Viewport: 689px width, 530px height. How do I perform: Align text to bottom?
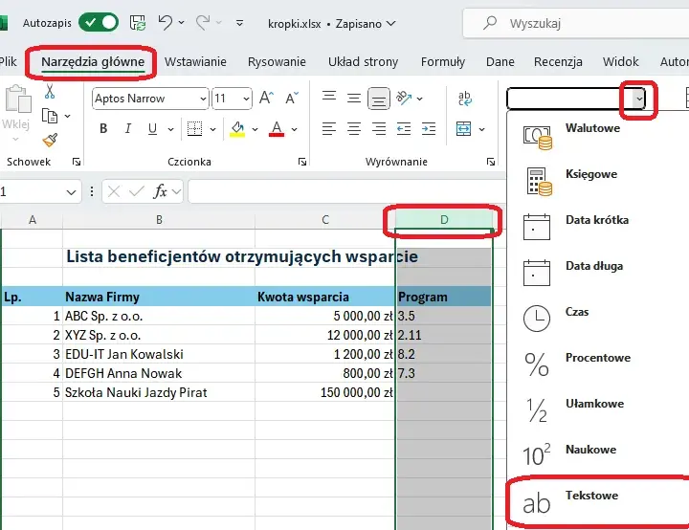[x=379, y=99]
